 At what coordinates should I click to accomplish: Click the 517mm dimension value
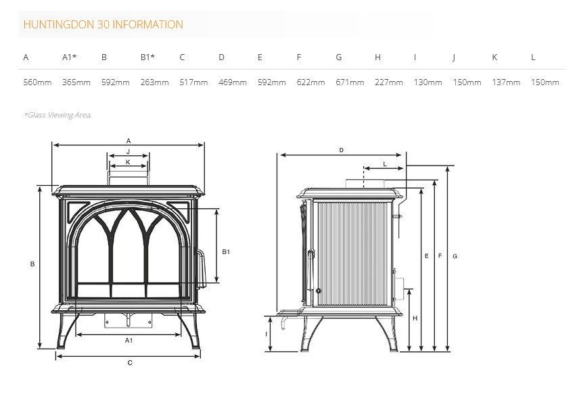[x=193, y=82]
